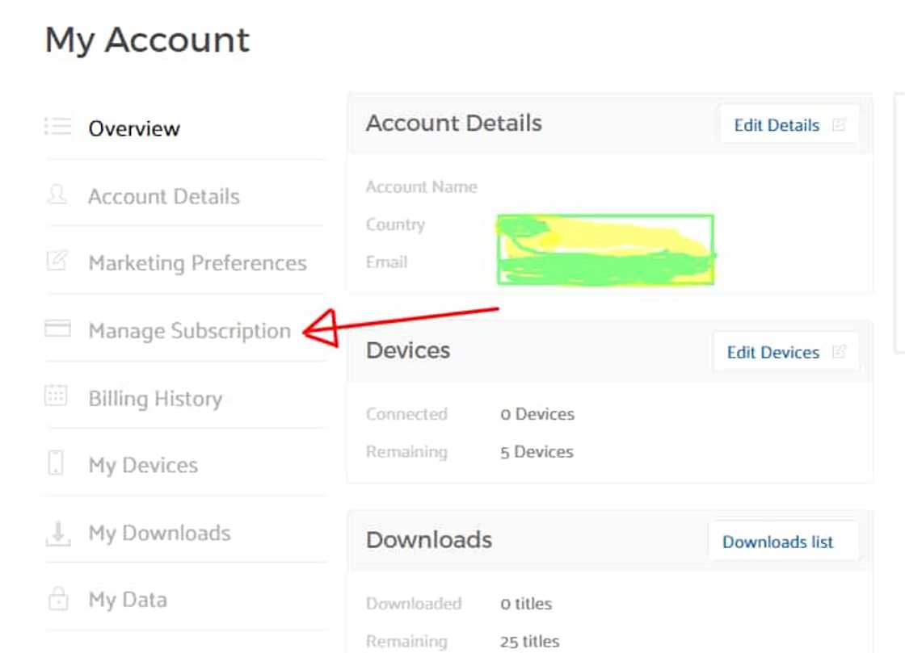This screenshot has height=653, width=905.
Task: Select the My Data menu entry
Action: 128,600
